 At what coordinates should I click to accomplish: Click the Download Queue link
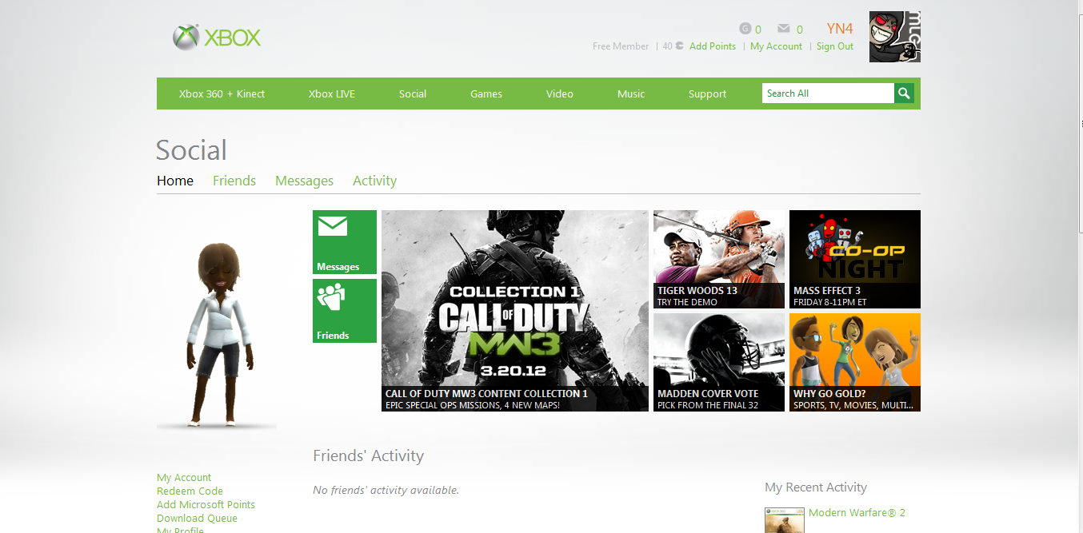click(197, 519)
